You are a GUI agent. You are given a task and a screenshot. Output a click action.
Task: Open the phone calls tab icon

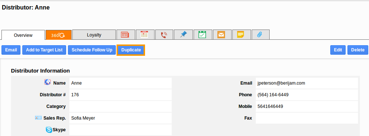click(164, 35)
